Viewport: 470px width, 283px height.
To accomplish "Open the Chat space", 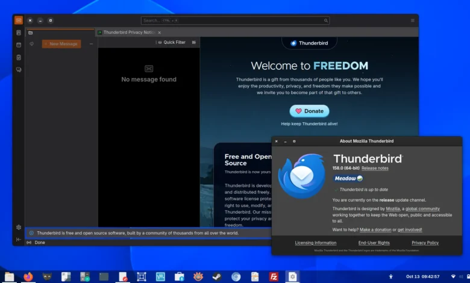I will point(19,69).
